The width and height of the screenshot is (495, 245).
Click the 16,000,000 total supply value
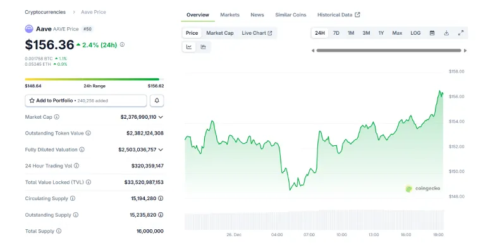click(150, 232)
